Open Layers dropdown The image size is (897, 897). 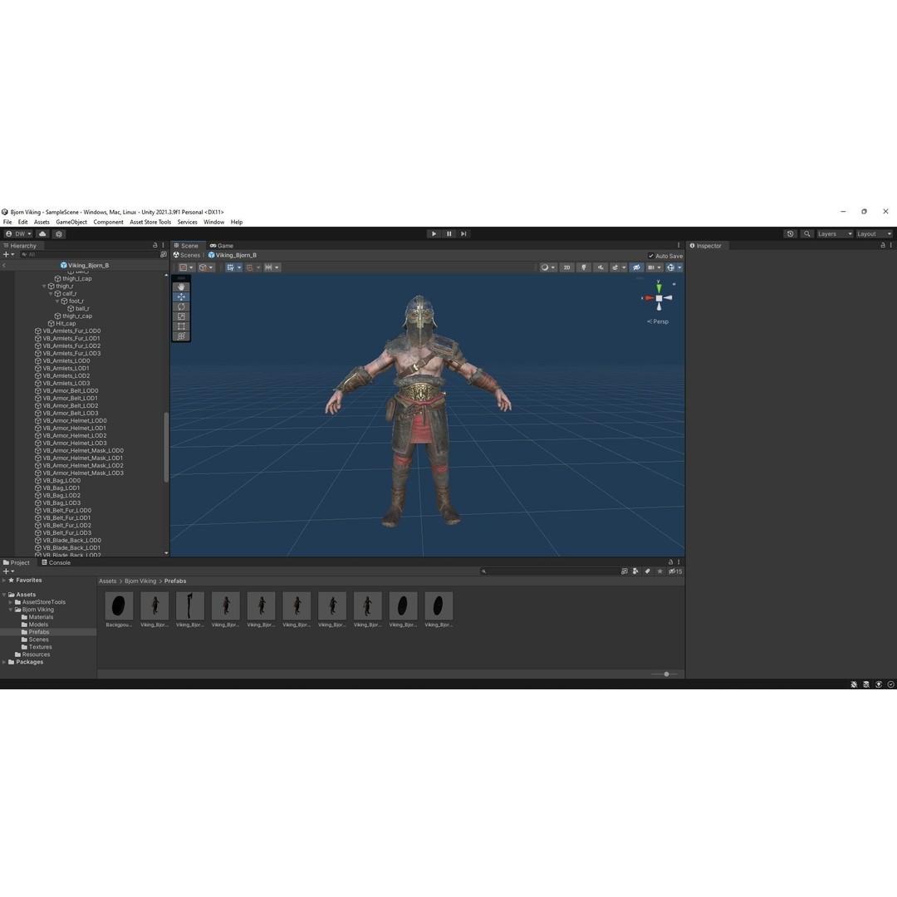pyautogui.click(x=835, y=234)
